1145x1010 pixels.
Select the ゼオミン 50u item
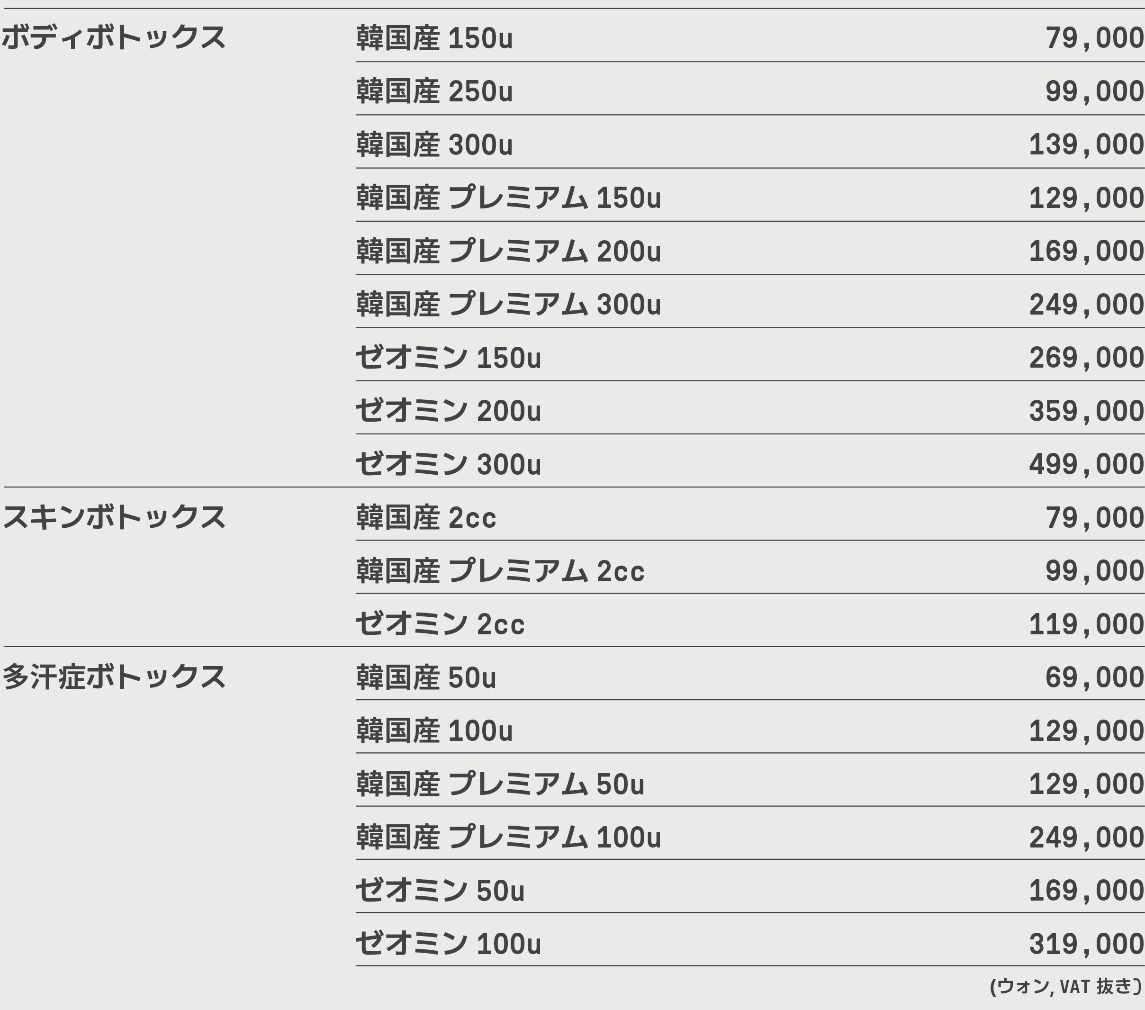click(440, 891)
